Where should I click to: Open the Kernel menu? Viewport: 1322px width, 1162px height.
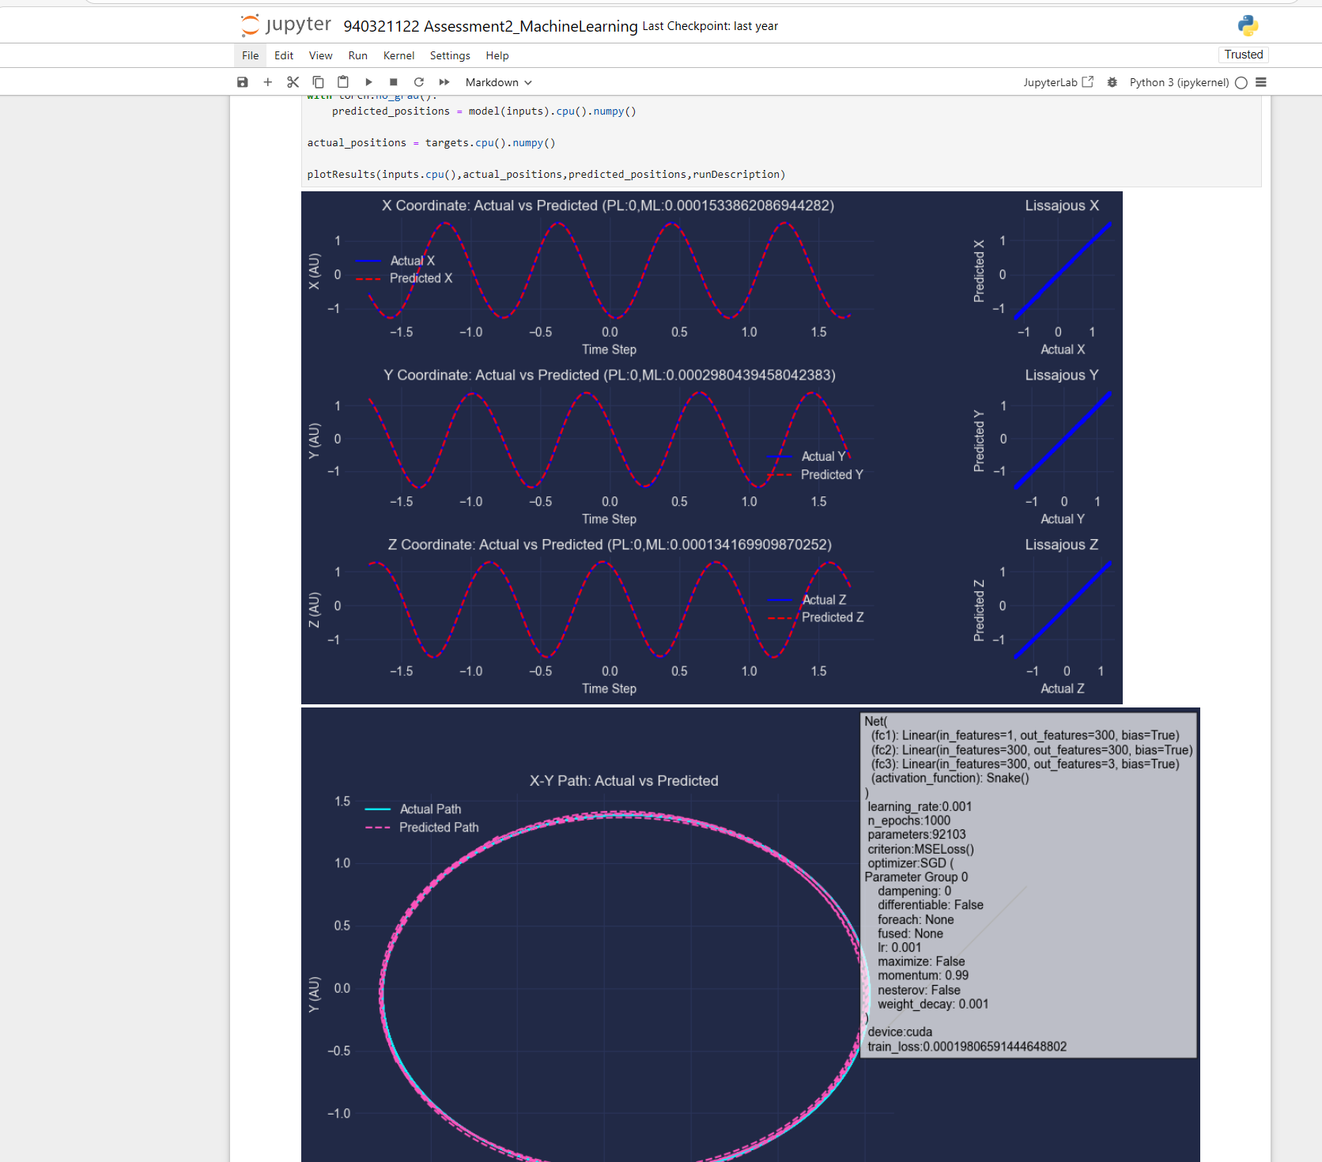[x=398, y=55]
